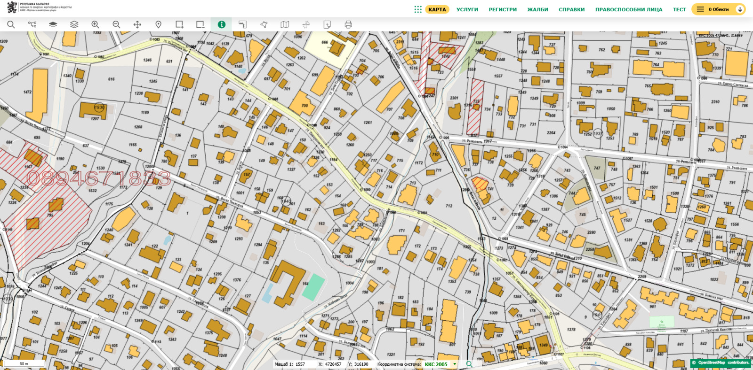Go to the СПРАВКИ page

pyautogui.click(x=571, y=9)
